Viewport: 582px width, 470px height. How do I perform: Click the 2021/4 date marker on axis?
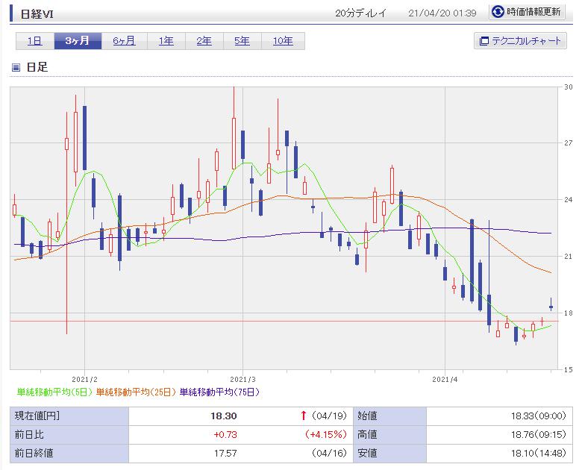[444, 378]
